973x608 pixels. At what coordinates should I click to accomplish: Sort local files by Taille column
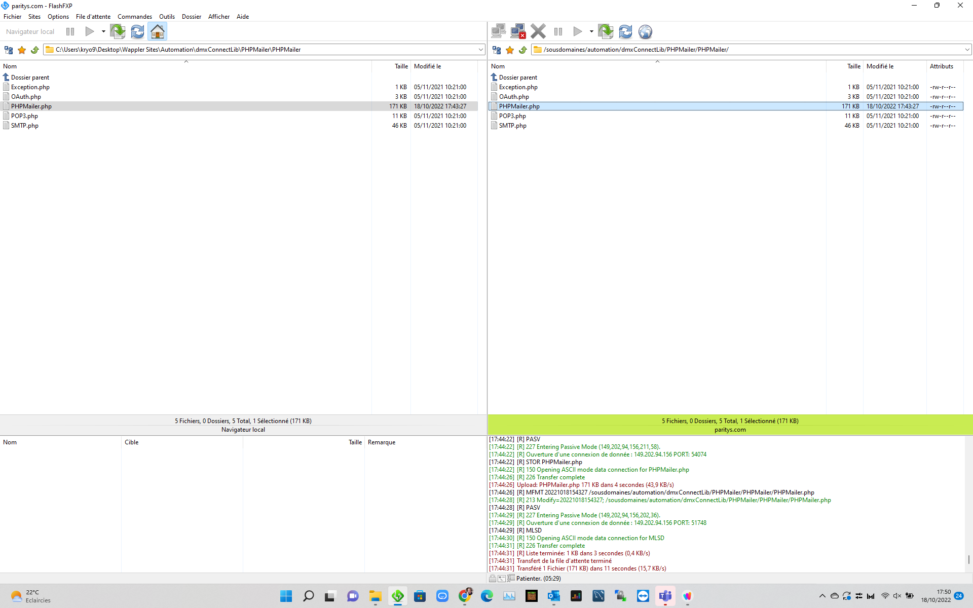401,66
